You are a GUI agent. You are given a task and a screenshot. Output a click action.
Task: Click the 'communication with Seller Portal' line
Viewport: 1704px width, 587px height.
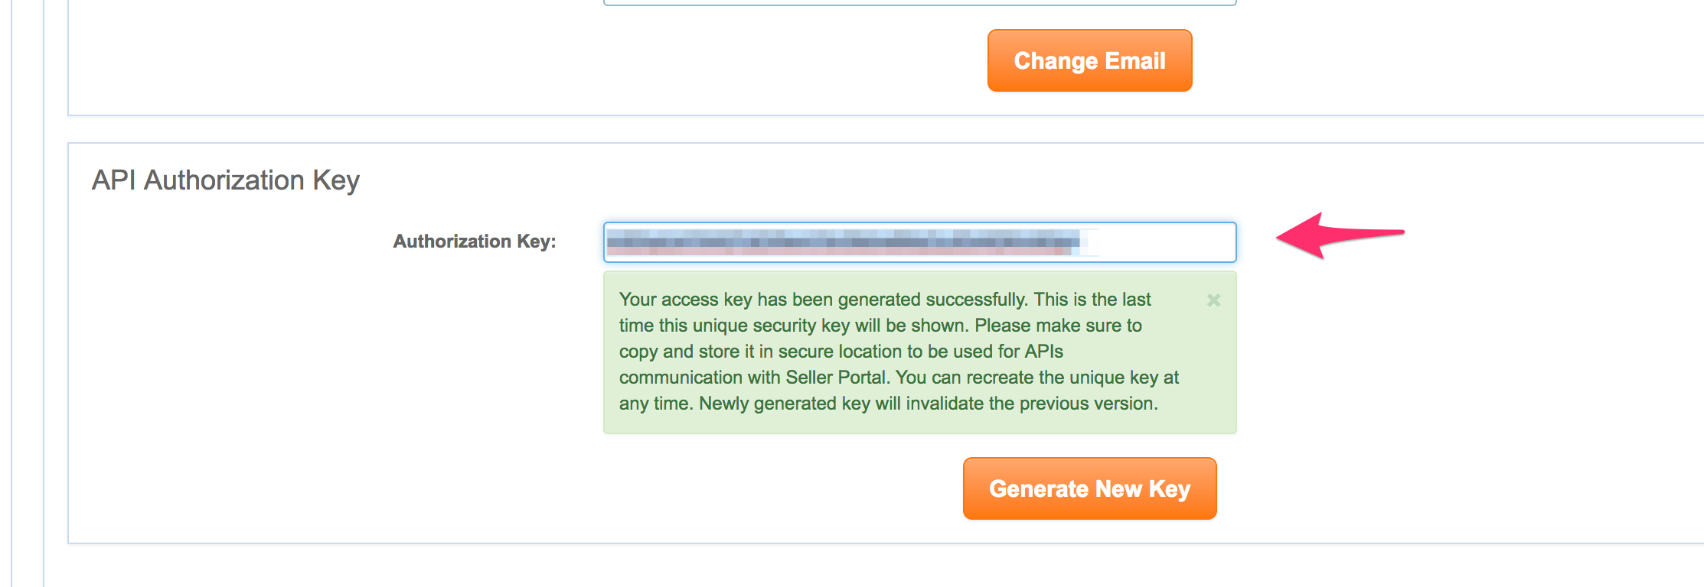899,378
